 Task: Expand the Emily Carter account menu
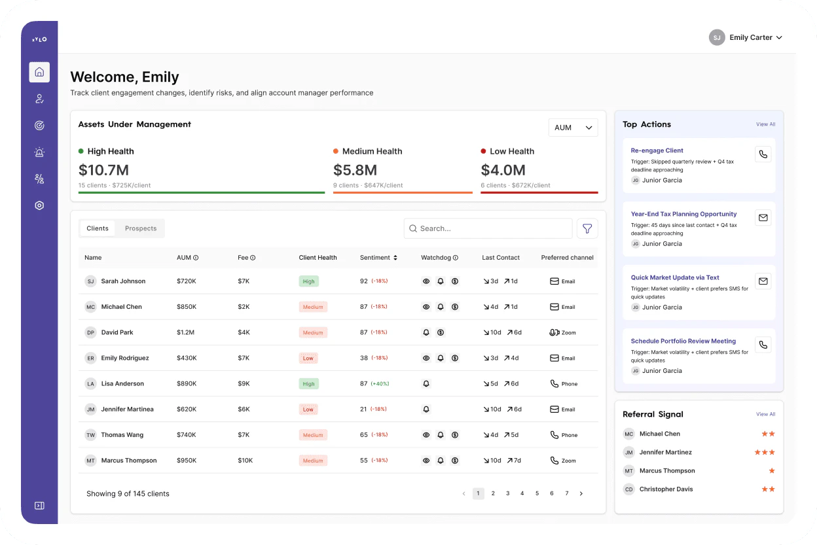(x=746, y=37)
